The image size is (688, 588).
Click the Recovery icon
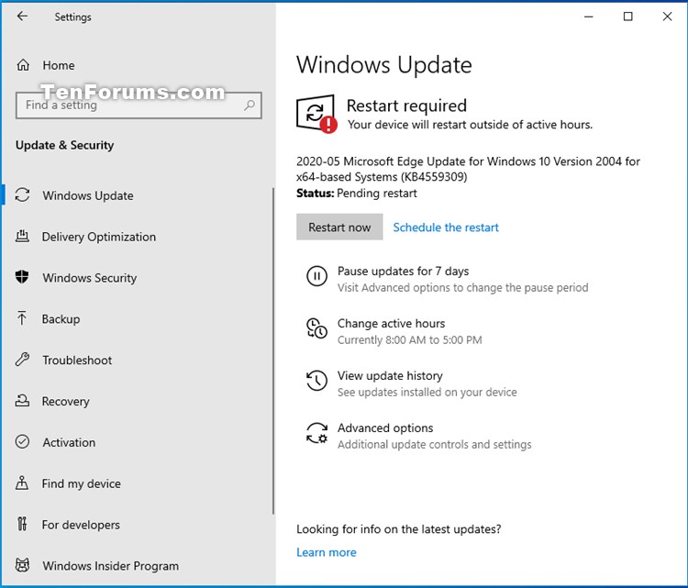click(x=22, y=401)
